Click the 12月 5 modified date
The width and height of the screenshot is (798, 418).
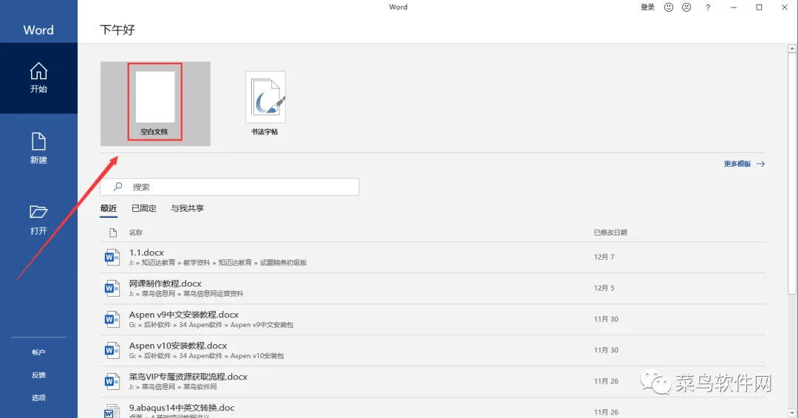(x=604, y=288)
